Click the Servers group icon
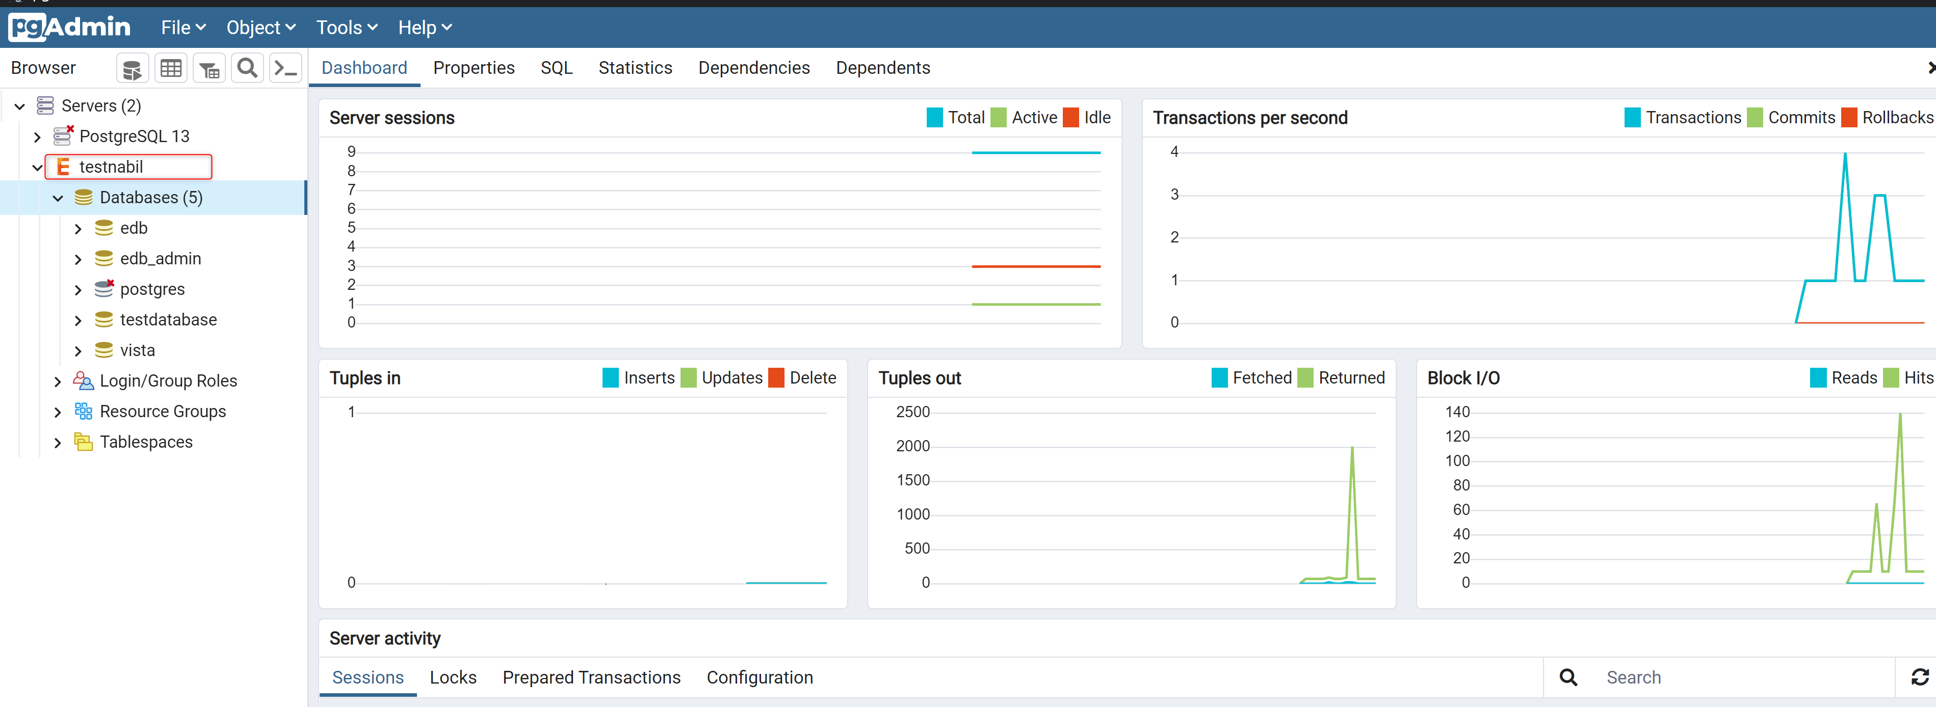 coord(45,106)
